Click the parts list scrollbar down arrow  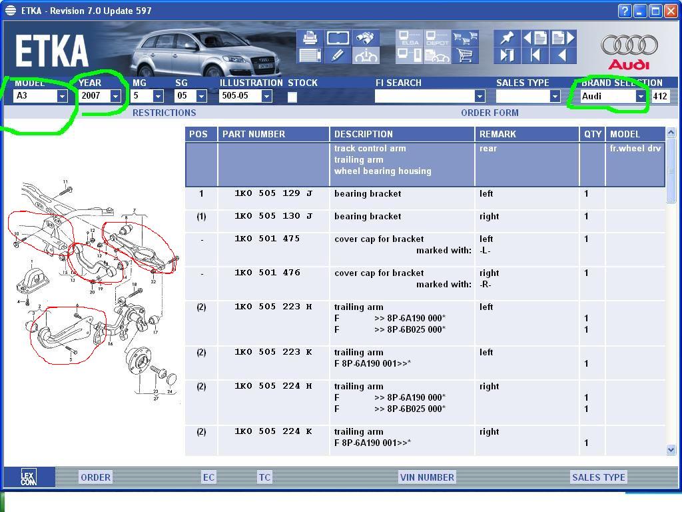[x=671, y=450]
